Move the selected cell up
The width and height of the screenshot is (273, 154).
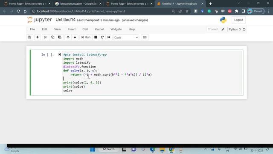68,37
